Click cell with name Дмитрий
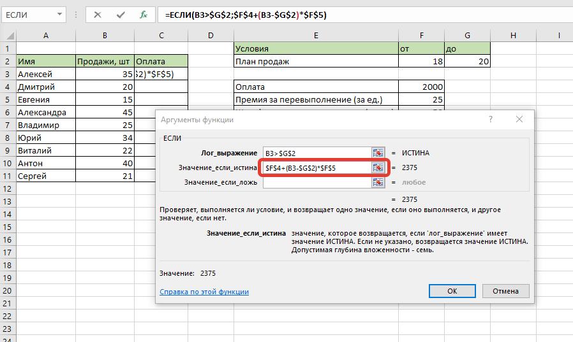573x342 pixels. pyautogui.click(x=46, y=87)
